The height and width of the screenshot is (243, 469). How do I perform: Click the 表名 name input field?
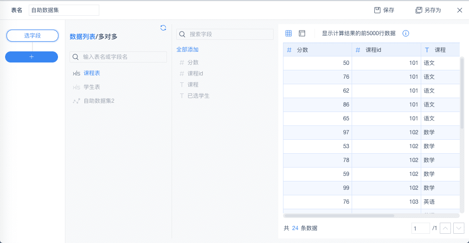(x=64, y=10)
